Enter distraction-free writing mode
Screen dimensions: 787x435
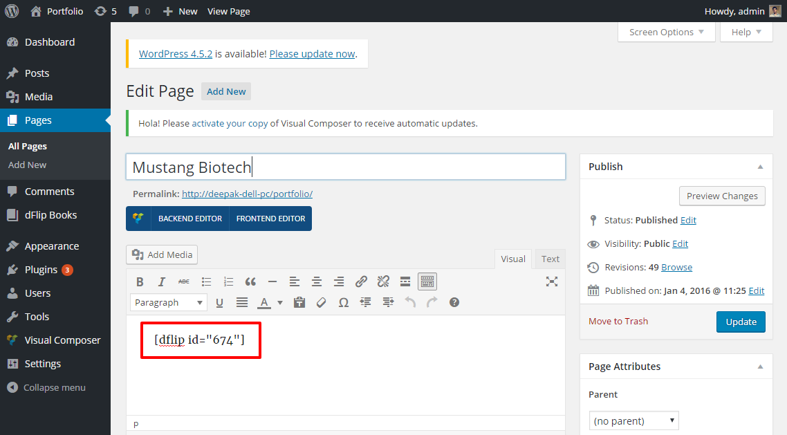551,281
